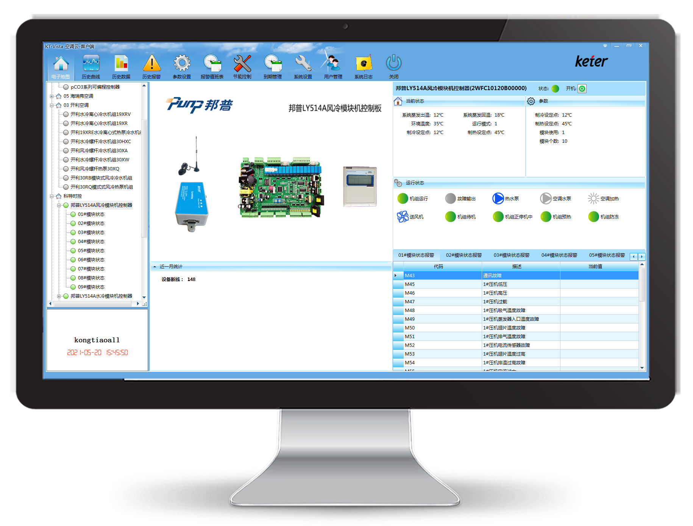Select 开利风冷螺杆冷水机组30XA tree item
This screenshot has height=526, width=693.
click(99, 151)
